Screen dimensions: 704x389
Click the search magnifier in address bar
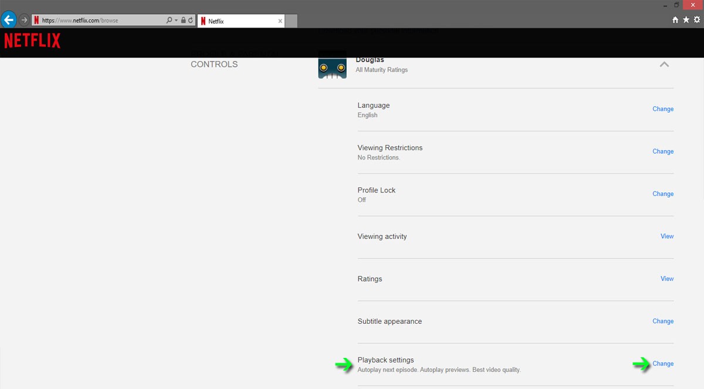169,21
